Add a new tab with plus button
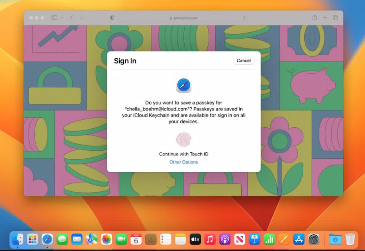The image size is (365, 251). coord(325,17)
